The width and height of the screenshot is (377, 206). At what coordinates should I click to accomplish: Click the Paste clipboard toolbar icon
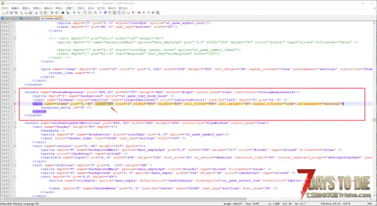(x=45, y=12)
